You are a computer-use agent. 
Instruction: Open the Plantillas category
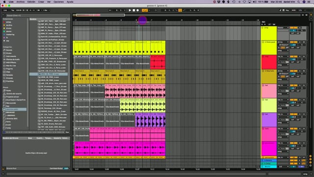point(10,81)
